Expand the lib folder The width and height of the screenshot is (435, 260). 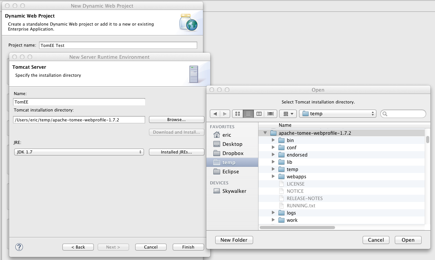tap(273, 162)
